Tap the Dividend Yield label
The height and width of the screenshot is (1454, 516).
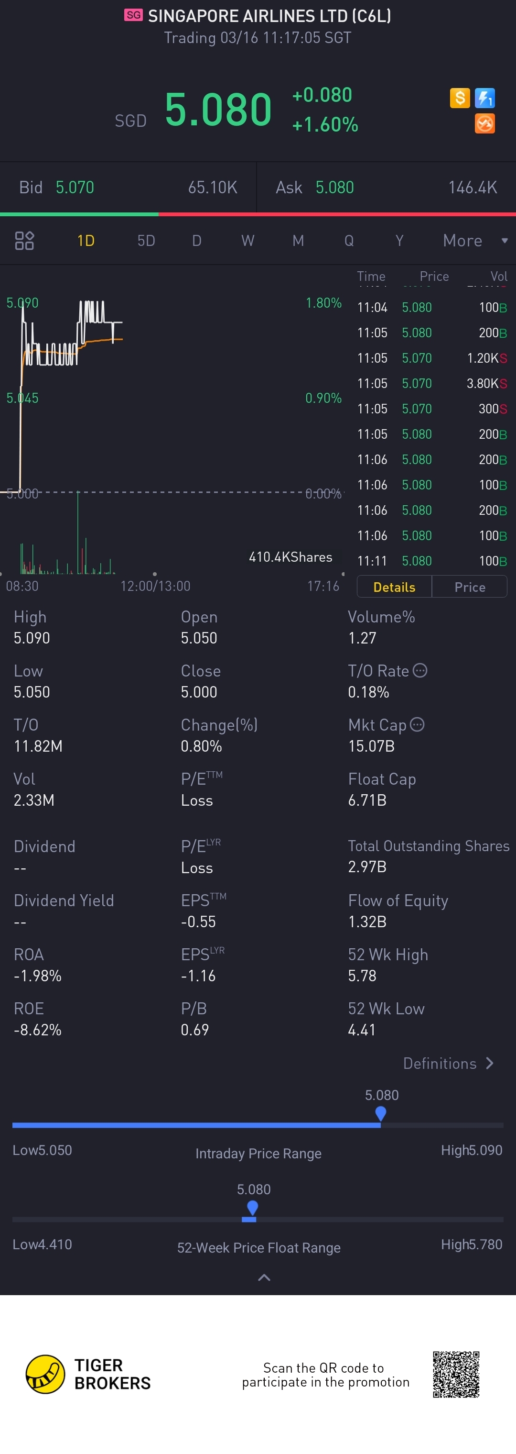pyautogui.click(x=64, y=900)
